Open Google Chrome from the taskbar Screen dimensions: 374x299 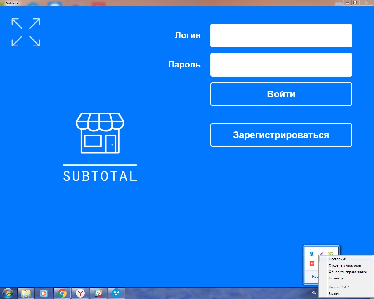(x=62, y=293)
